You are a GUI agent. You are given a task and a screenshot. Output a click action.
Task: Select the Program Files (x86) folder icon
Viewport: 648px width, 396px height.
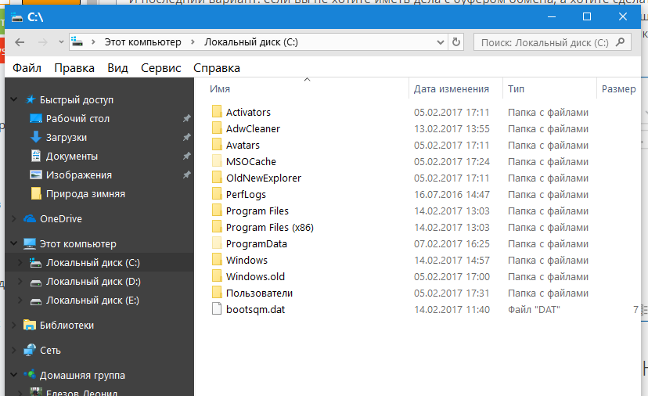[217, 227]
